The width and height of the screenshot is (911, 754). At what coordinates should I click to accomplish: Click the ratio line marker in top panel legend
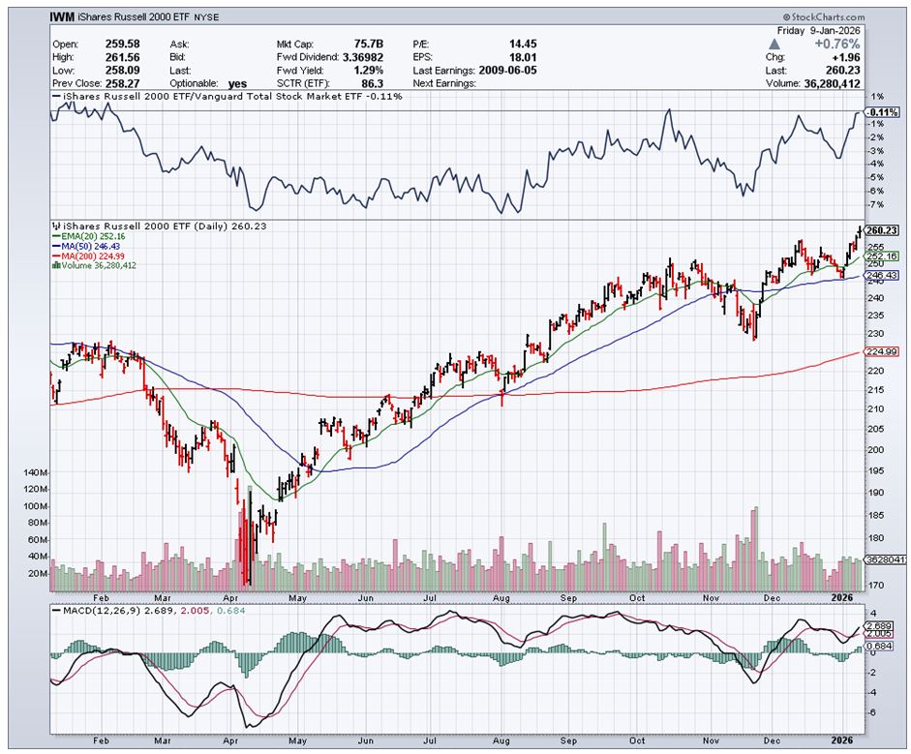57,97
